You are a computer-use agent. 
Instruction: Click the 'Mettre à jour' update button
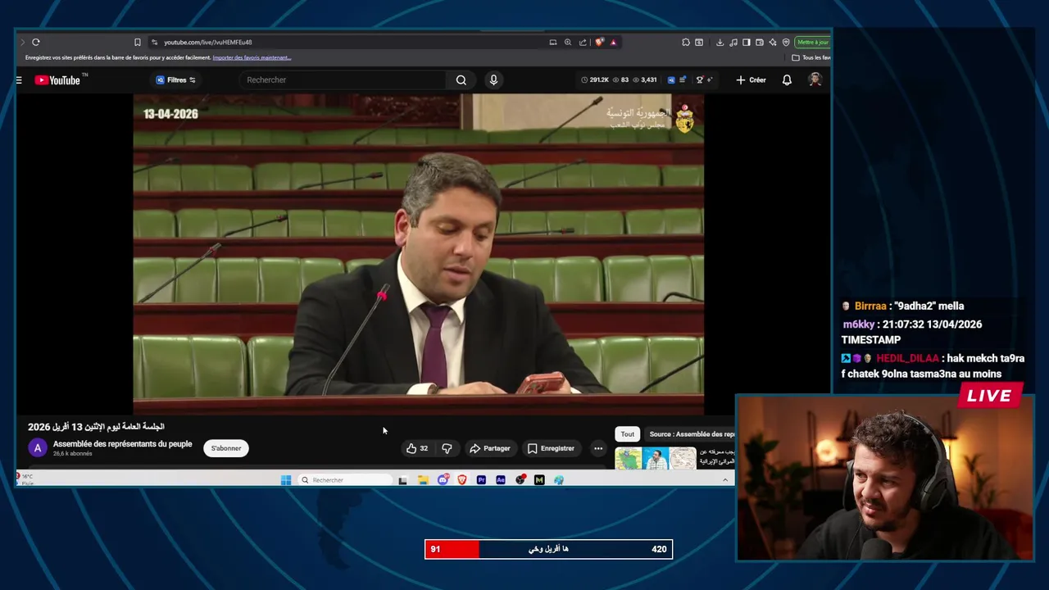click(813, 42)
